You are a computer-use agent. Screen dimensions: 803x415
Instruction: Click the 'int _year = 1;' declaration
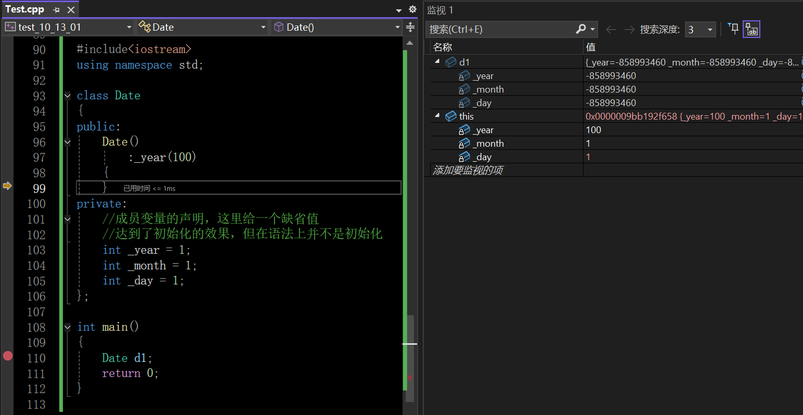pos(147,250)
